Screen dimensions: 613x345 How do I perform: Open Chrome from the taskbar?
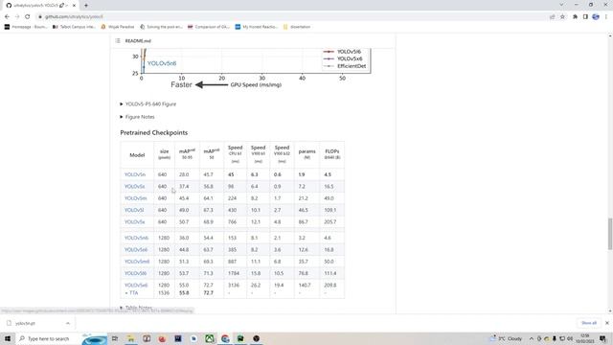[225, 338]
